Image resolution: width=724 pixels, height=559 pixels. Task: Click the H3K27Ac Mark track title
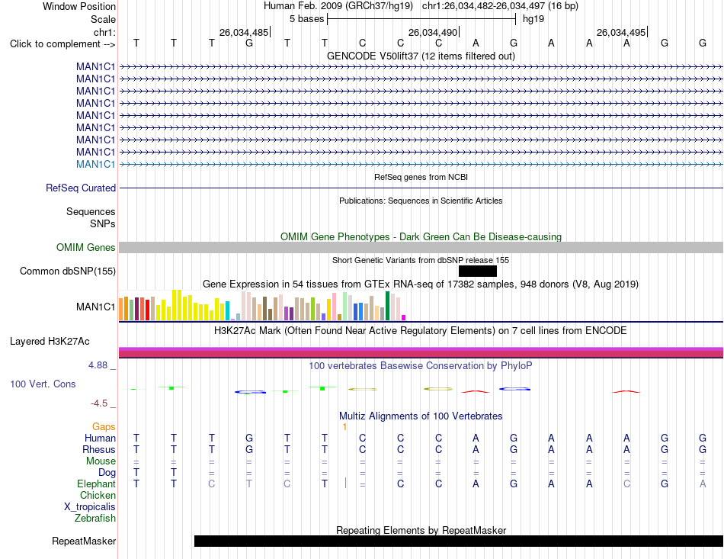[x=421, y=331]
